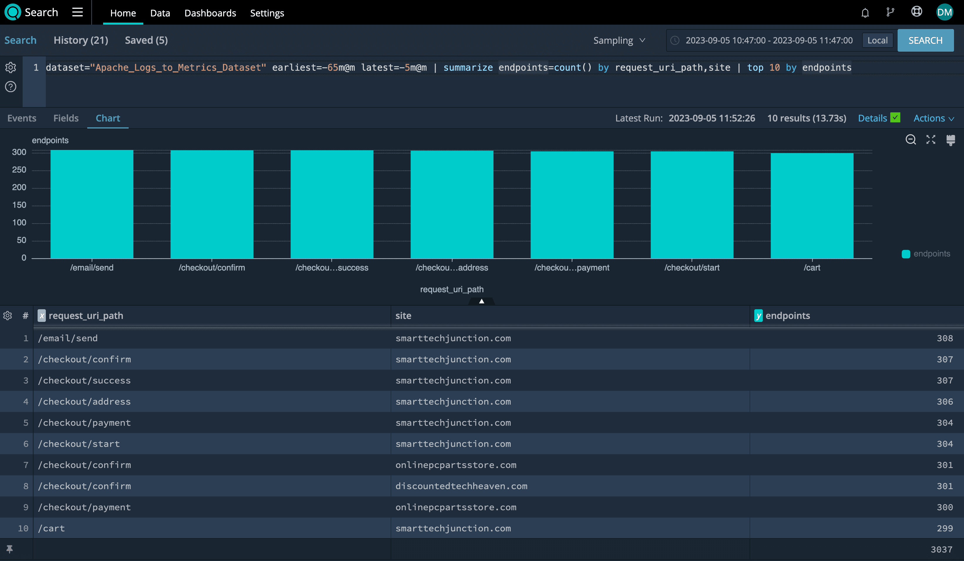Click the time range input field

click(768, 40)
